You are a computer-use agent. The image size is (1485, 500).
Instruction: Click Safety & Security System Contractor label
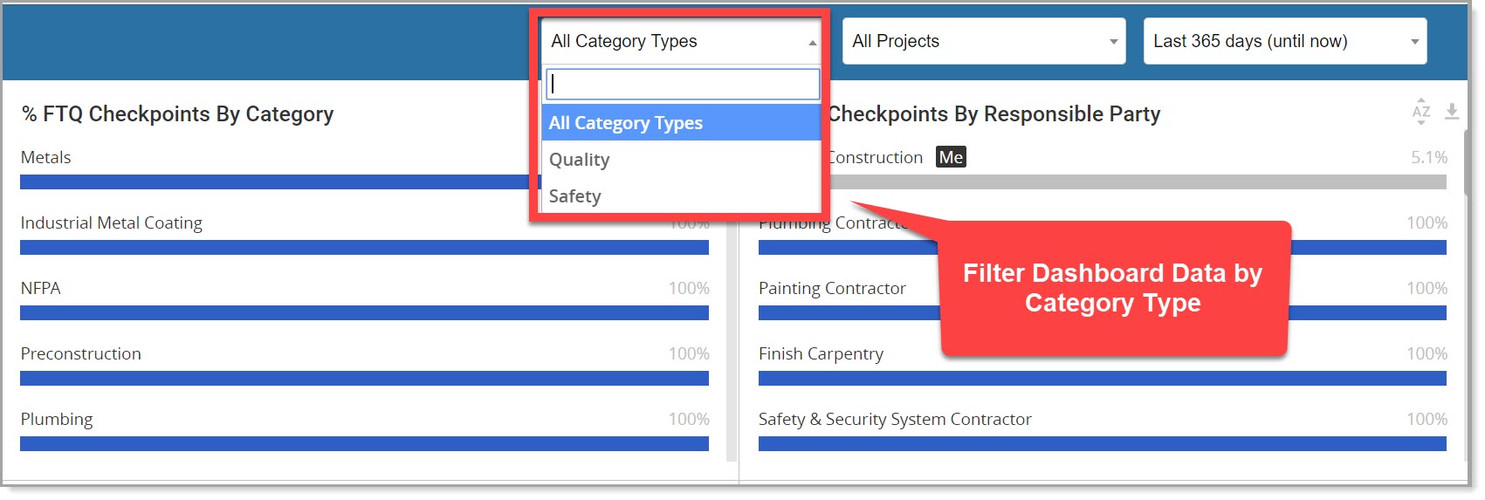point(895,419)
